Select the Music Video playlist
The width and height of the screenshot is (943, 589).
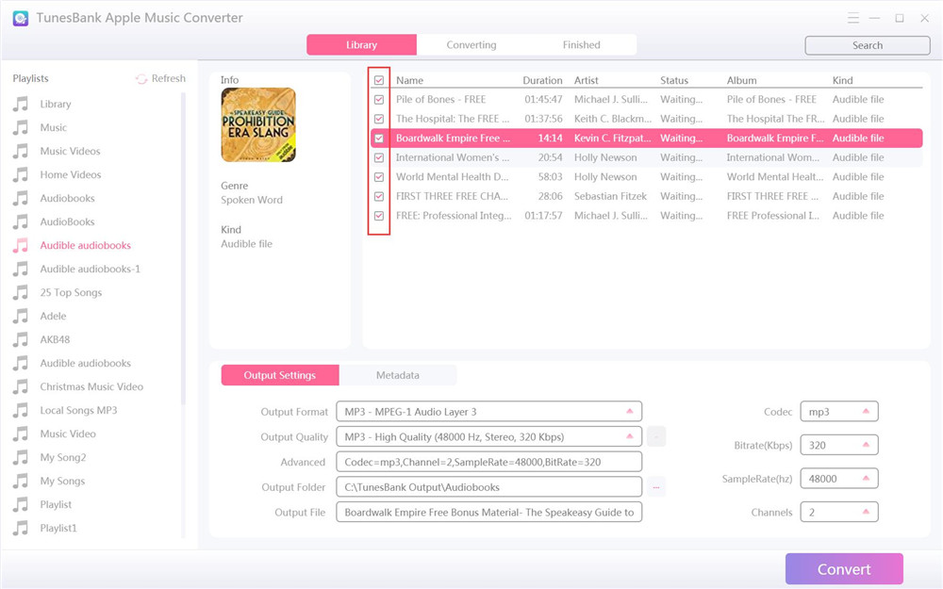(x=68, y=434)
